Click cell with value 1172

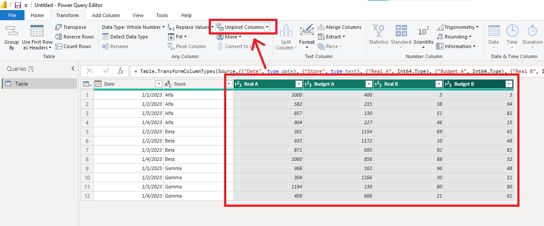coord(338,141)
